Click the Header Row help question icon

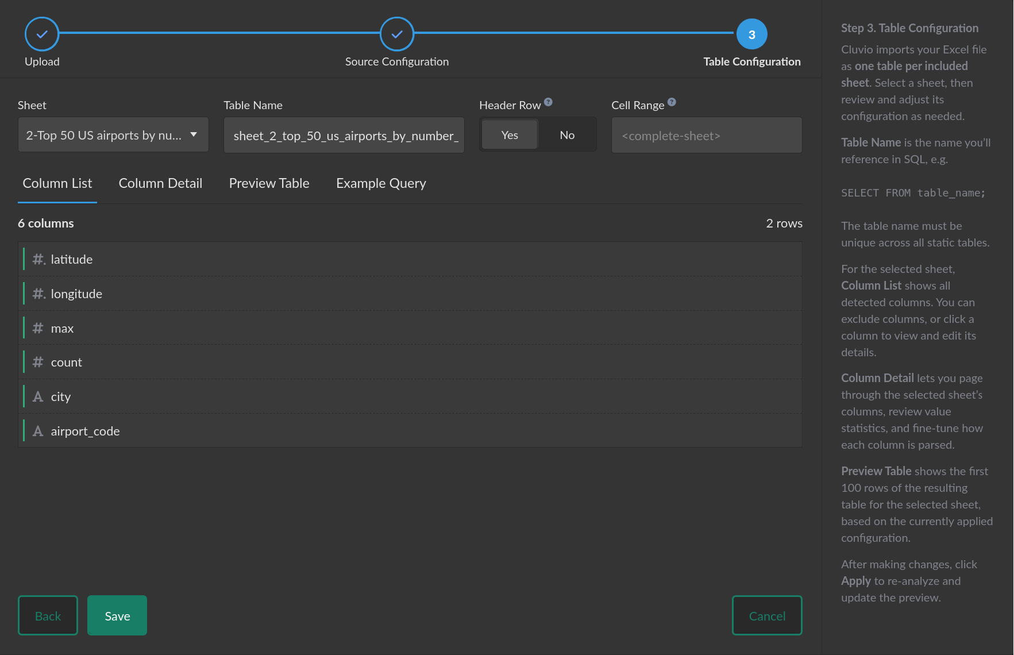click(548, 102)
